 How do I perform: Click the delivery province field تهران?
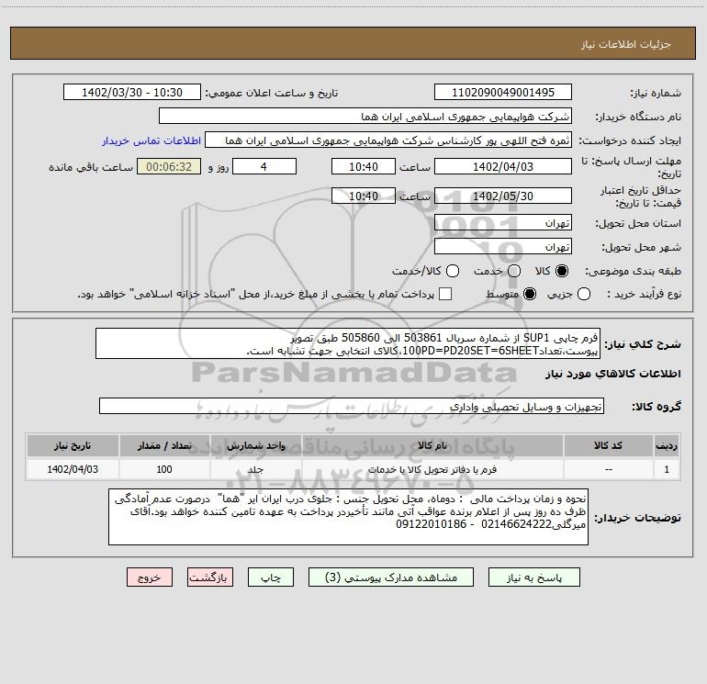(x=503, y=223)
